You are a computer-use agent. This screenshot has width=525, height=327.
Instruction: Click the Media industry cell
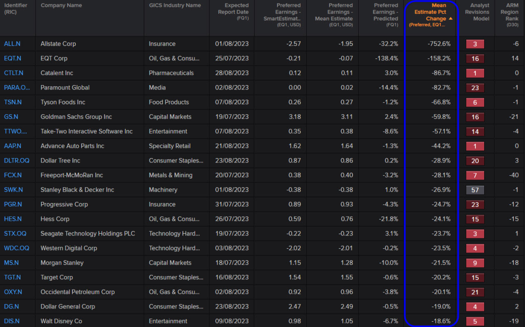tap(157, 88)
